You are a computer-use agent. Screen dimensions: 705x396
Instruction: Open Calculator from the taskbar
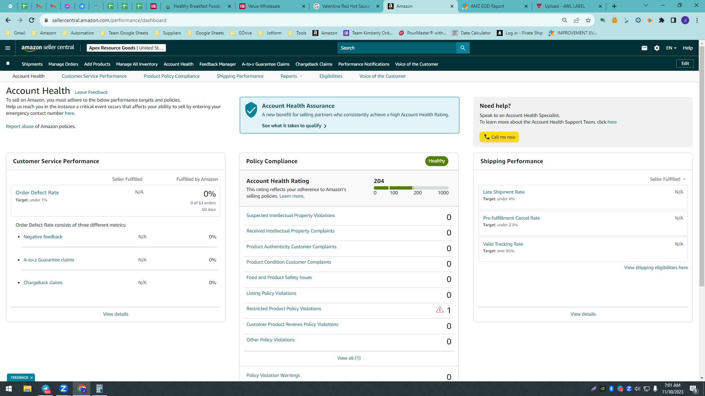point(99,389)
